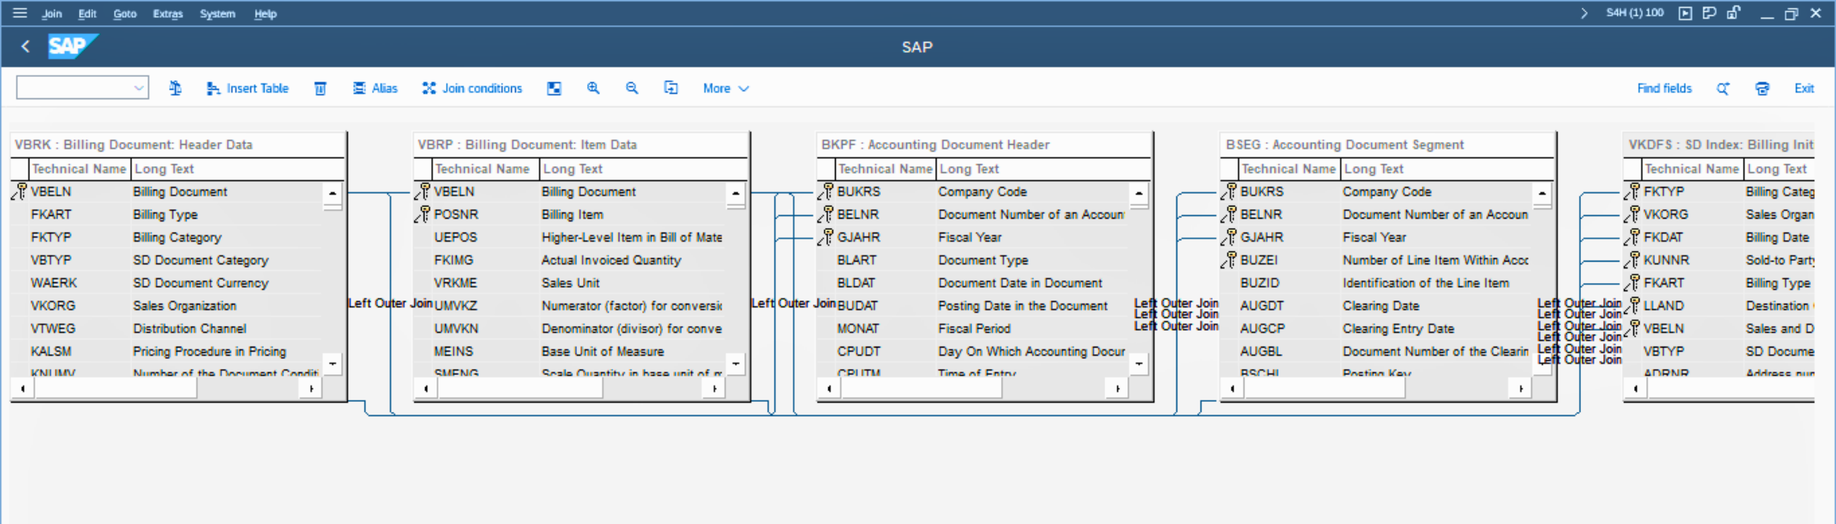1836x524 pixels.
Task: Click the zoom in magnifier icon
Action: click(x=593, y=88)
